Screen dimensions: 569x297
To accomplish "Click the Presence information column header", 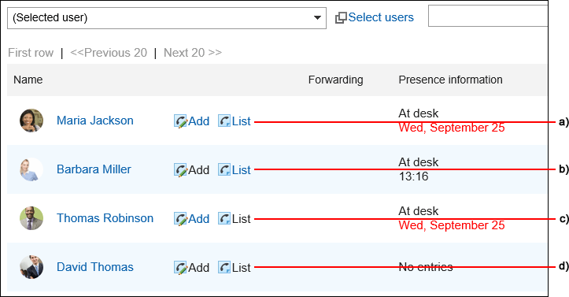I will click(451, 80).
